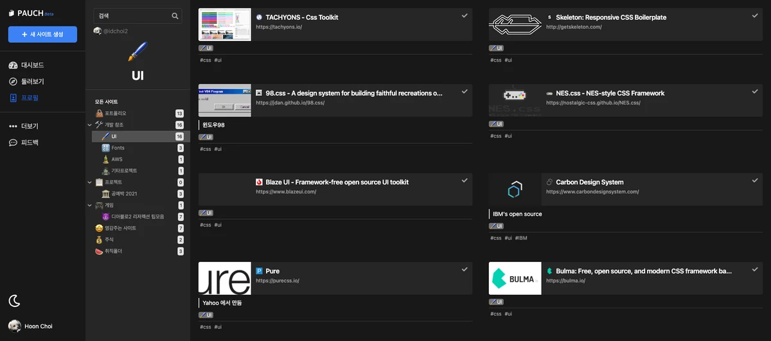
Task: Click the 게임 controller icon
Action: [98, 205]
